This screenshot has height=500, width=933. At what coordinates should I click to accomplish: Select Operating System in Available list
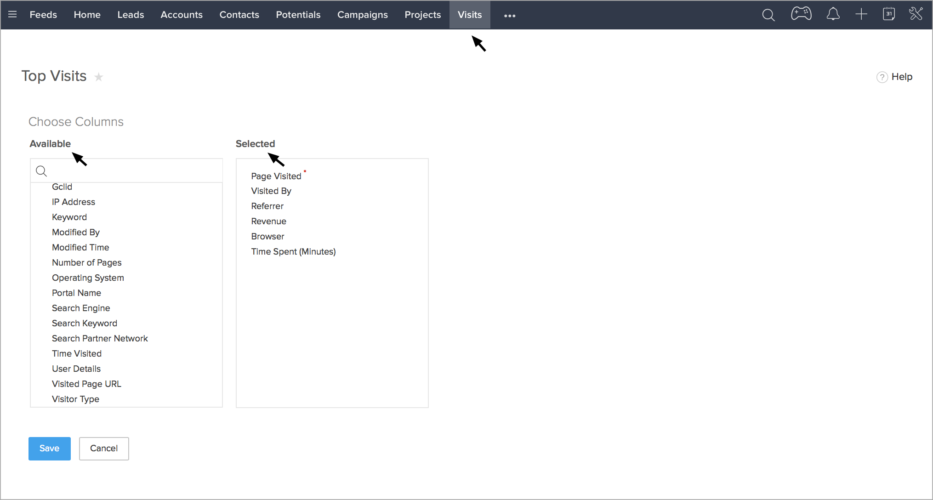[88, 278]
